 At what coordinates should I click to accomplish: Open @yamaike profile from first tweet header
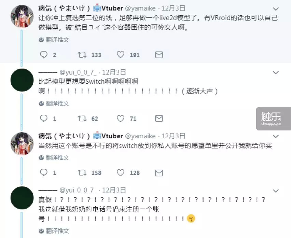click(140, 8)
